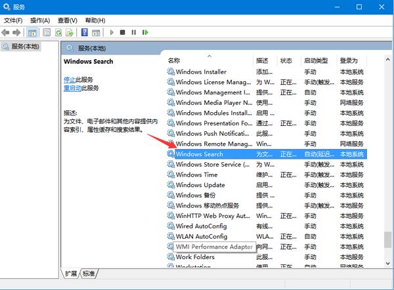The image size is (394, 290).
Task: Sort by the 启动类型 column header
Action: pos(315,60)
